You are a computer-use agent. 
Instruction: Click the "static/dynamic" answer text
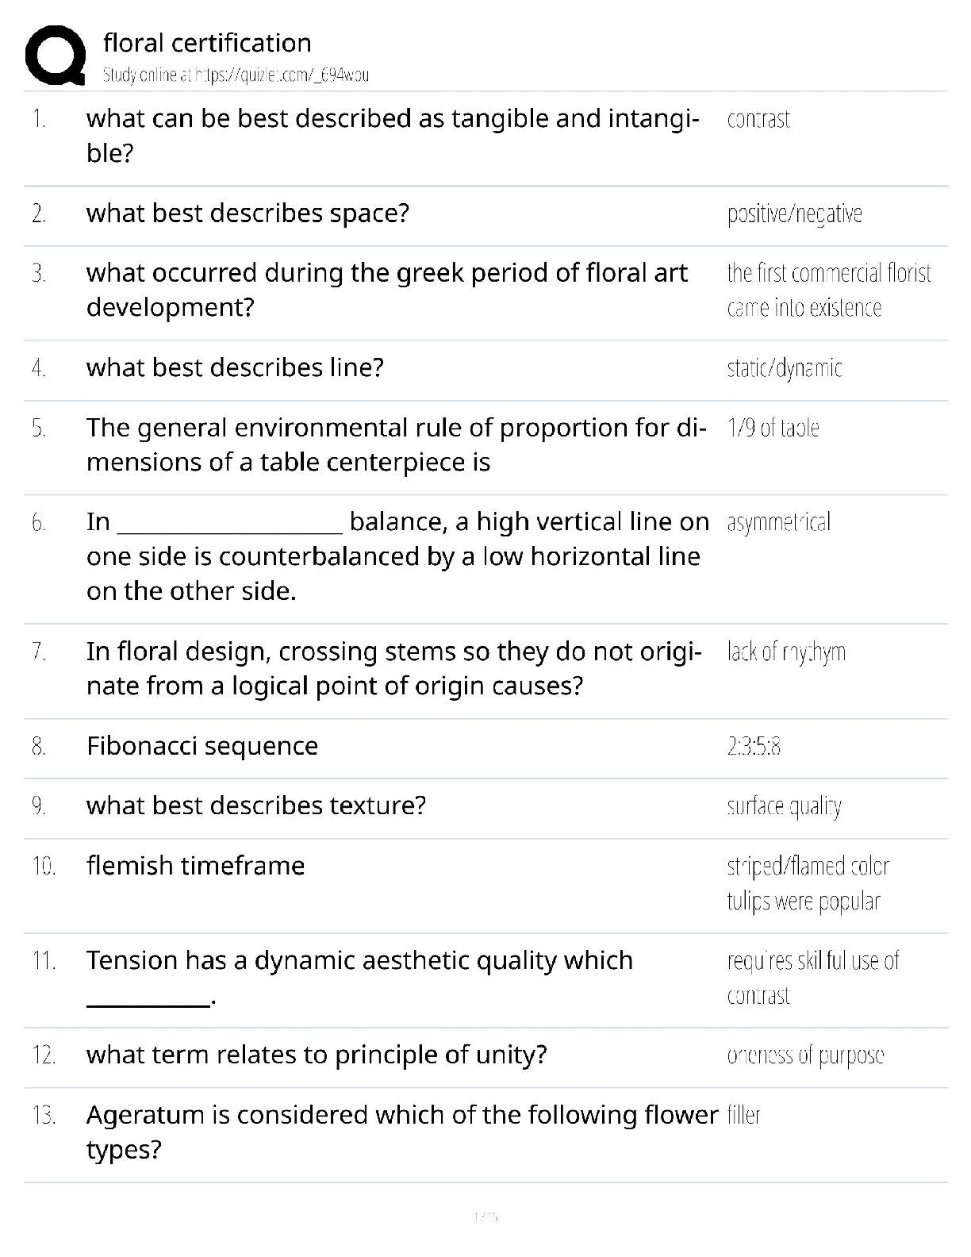pos(784,368)
